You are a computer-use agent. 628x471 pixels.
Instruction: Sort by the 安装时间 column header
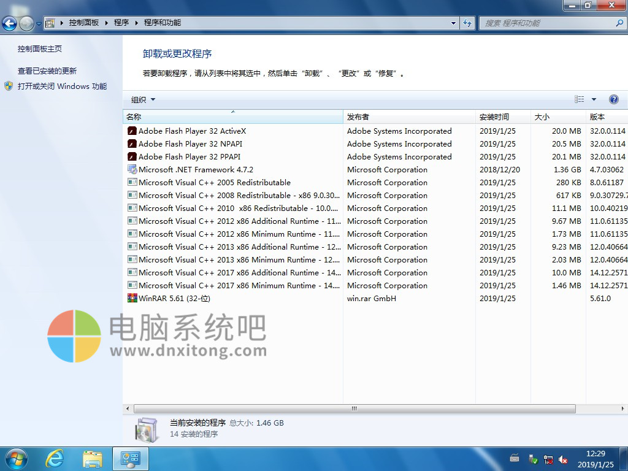503,117
